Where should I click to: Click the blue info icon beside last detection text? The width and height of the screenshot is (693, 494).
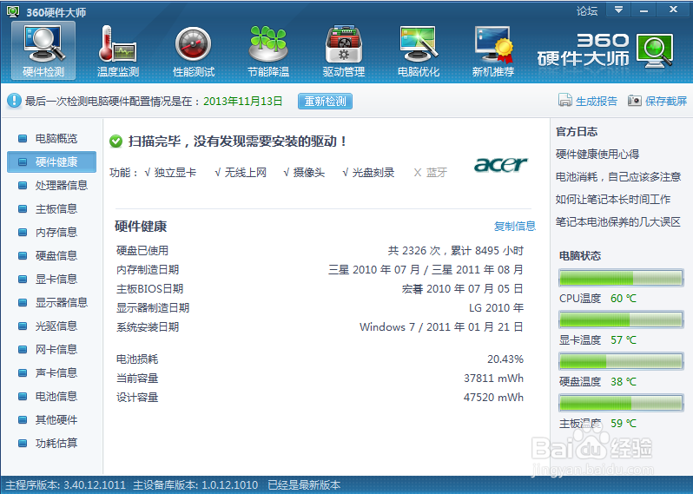click(x=14, y=101)
